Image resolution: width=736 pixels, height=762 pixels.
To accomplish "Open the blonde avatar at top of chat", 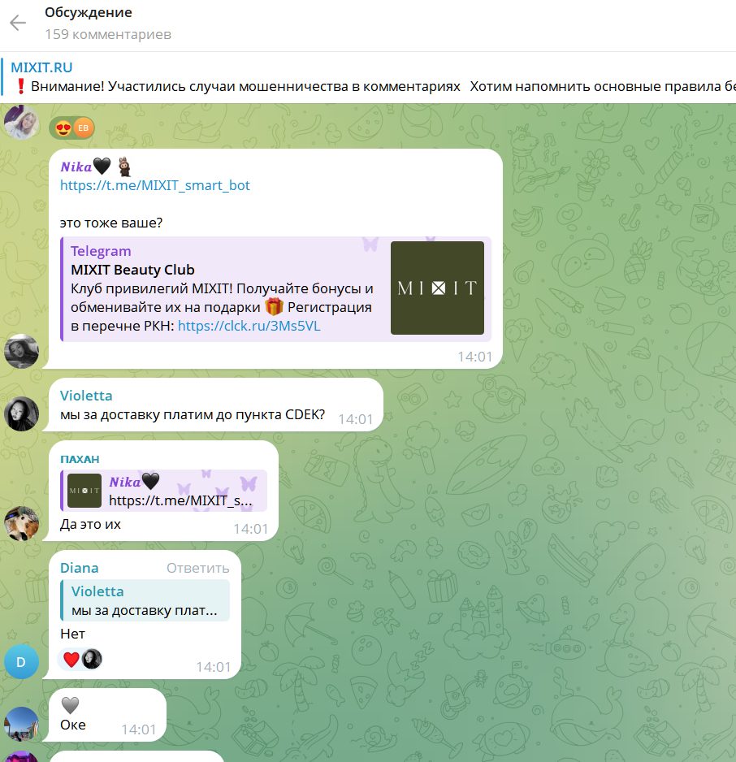I will pos(21,122).
